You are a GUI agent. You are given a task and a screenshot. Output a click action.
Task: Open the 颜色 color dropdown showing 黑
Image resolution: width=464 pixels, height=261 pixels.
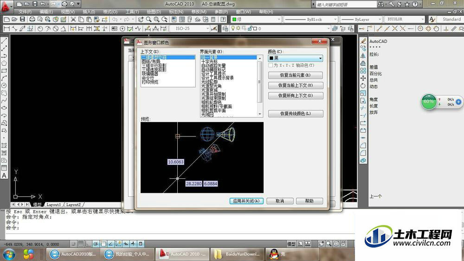[295, 58]
